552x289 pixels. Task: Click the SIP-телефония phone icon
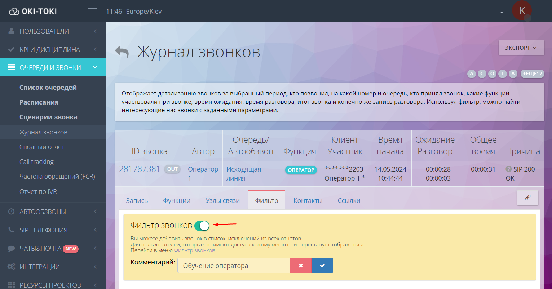pyautogui.click(x=12, y=230)
